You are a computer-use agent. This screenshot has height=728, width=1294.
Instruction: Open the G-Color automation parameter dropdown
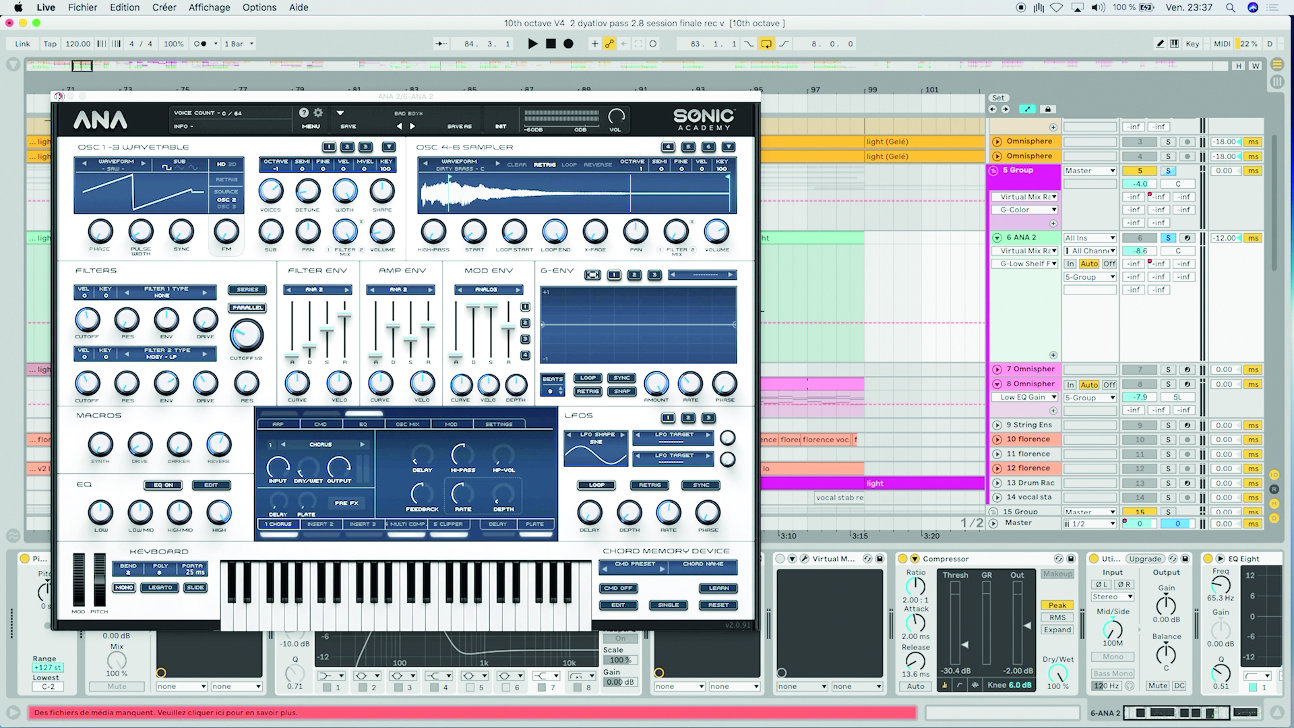pyautogui.click(x=1024, y=210)
